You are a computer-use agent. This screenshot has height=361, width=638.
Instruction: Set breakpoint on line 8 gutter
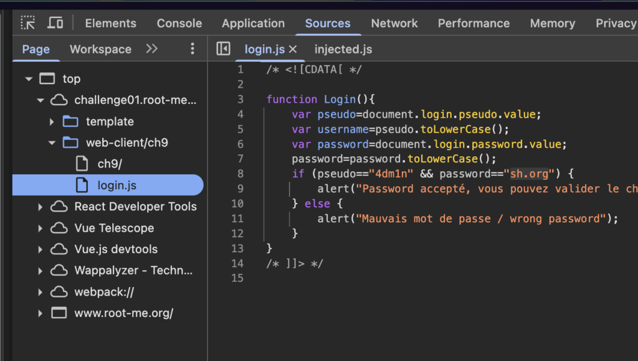(240, 174)
